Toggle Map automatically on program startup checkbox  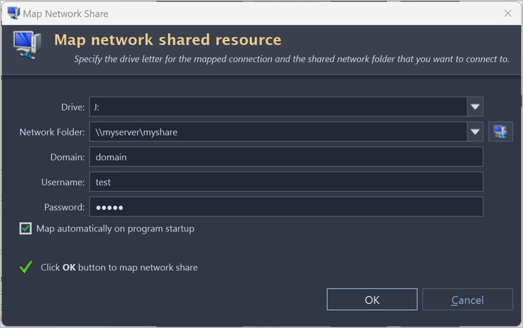click(26, 228)
